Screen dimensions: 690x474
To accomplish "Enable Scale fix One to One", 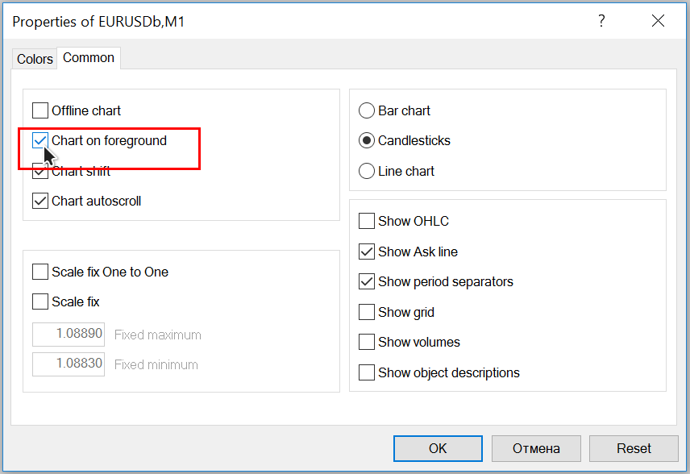I will (x=40, y=272).
